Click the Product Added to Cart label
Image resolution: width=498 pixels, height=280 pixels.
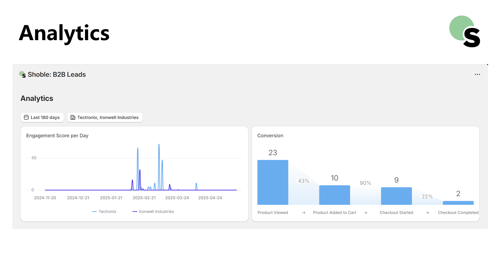335,212
